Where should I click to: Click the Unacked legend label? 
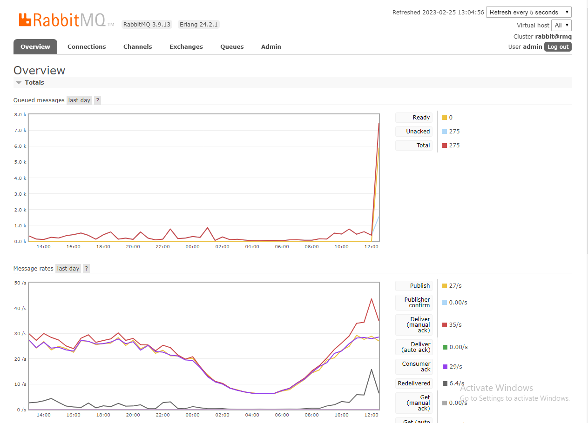(414, 131)
